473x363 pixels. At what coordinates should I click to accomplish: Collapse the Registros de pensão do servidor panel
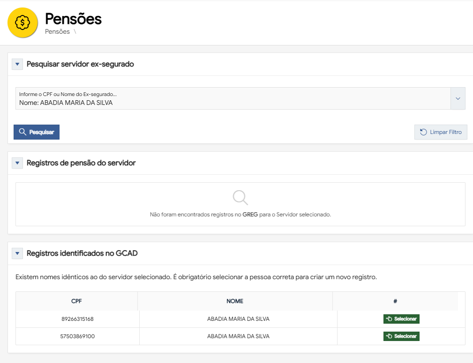[17, 163]
